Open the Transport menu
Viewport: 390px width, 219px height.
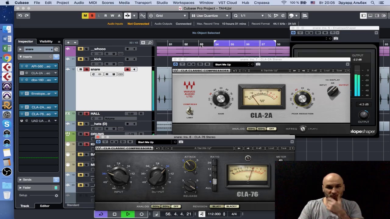point(143,3)
